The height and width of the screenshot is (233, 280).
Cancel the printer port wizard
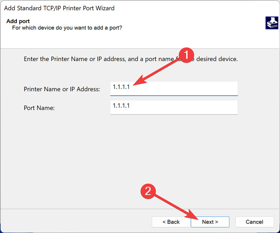254,222
